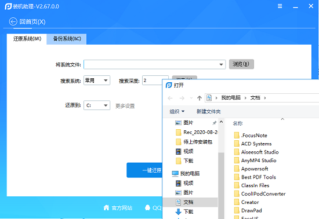Select 文档 in the navigation tree
This screenshot has width=319, height=219.
click(x=190, y=202)
